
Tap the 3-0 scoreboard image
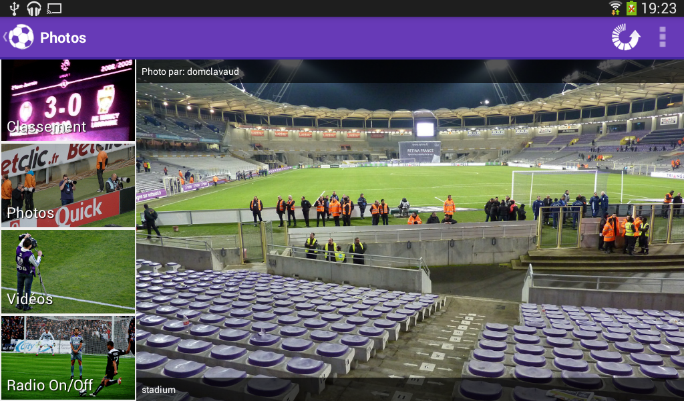click(68, 100)
